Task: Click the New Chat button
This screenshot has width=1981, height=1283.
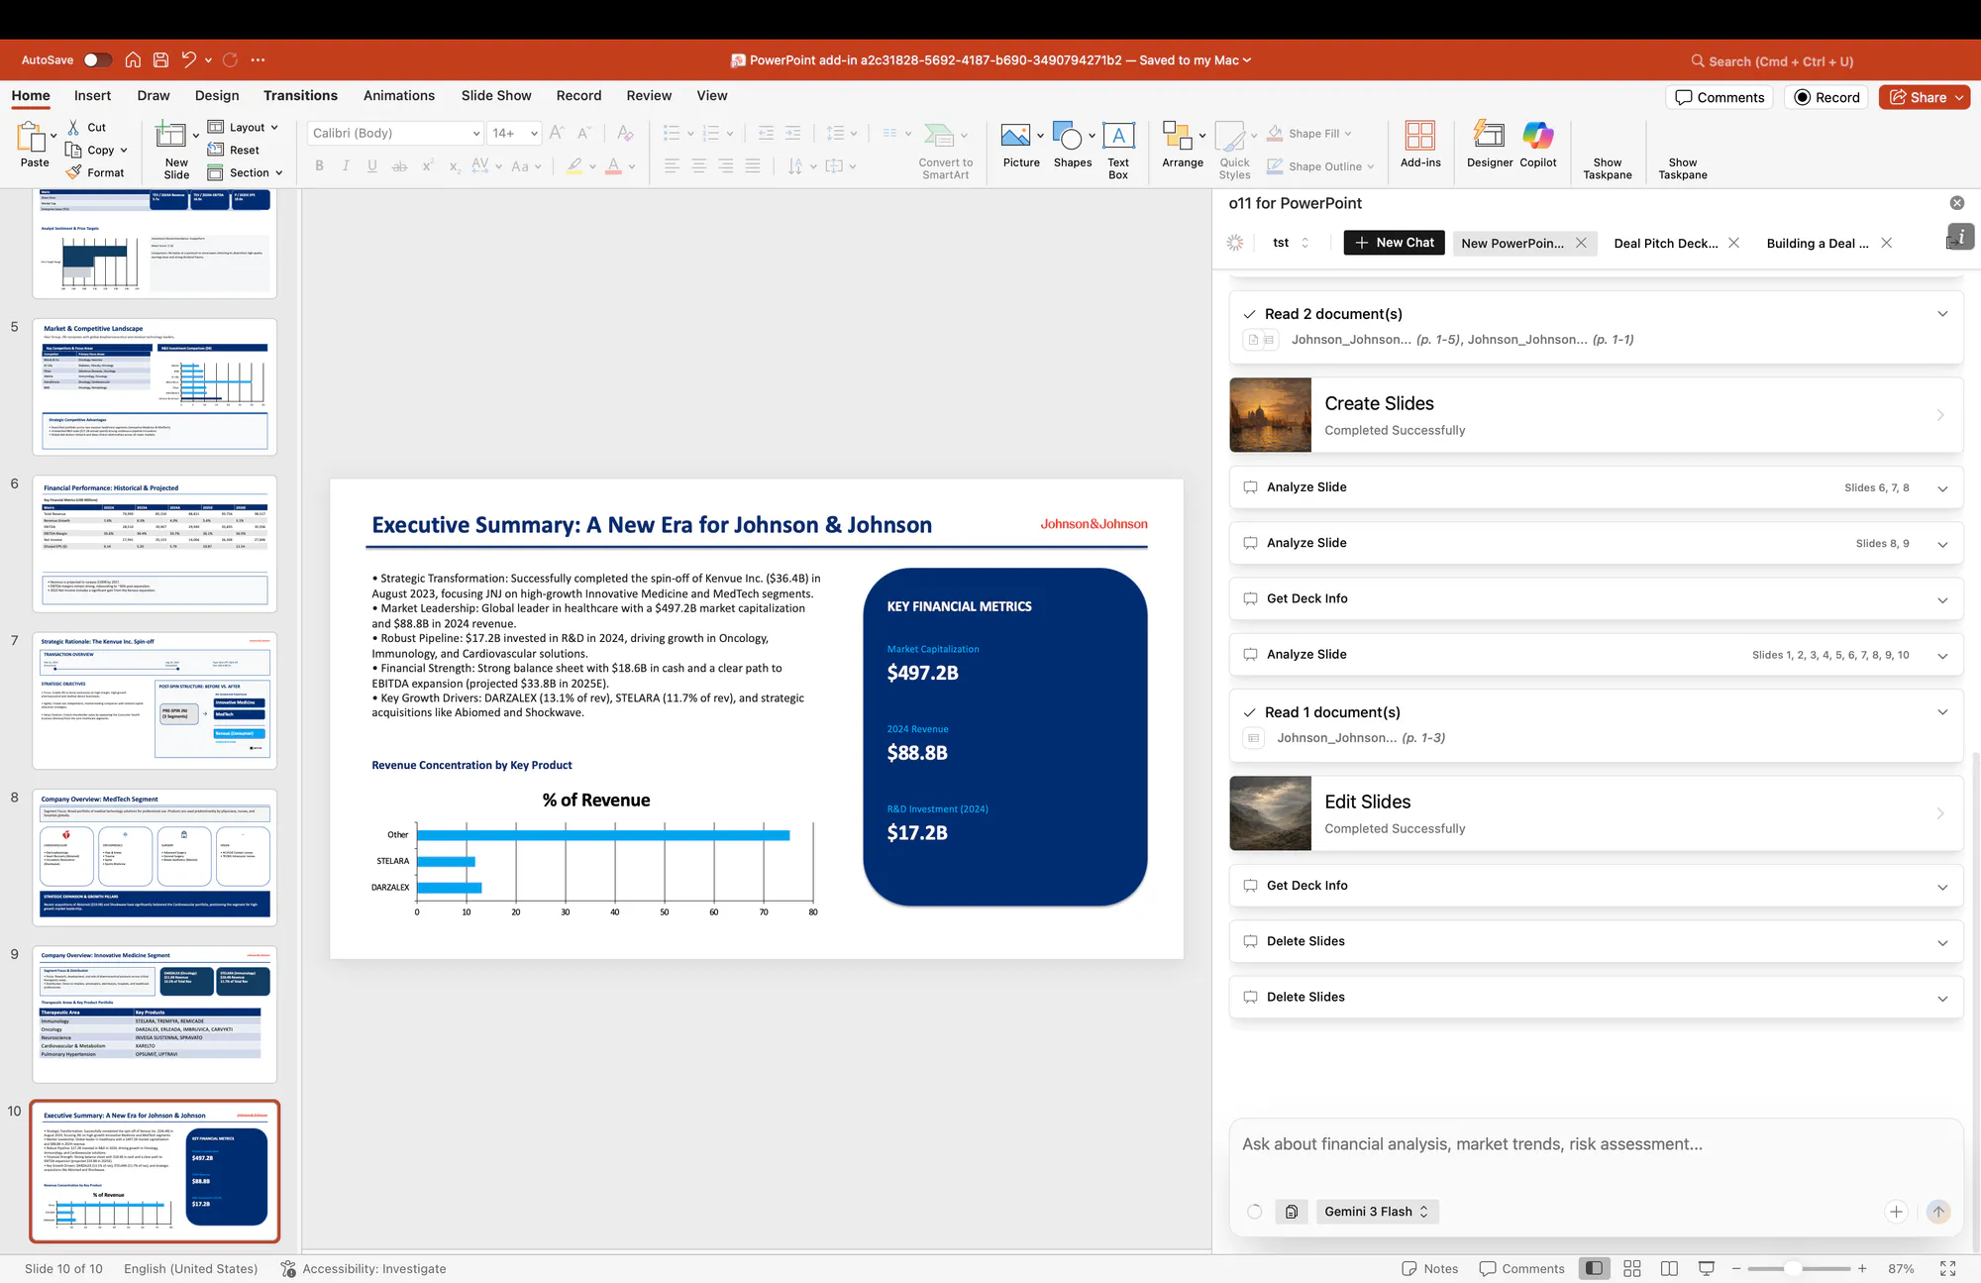Action: pos(1394,243)
